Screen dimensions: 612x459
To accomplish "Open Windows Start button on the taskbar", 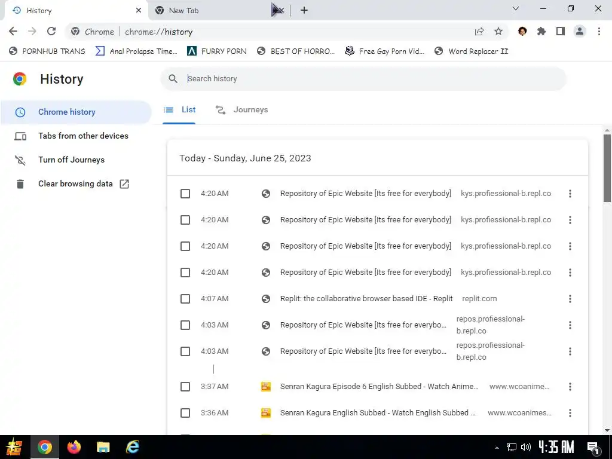I will point(14,447).
